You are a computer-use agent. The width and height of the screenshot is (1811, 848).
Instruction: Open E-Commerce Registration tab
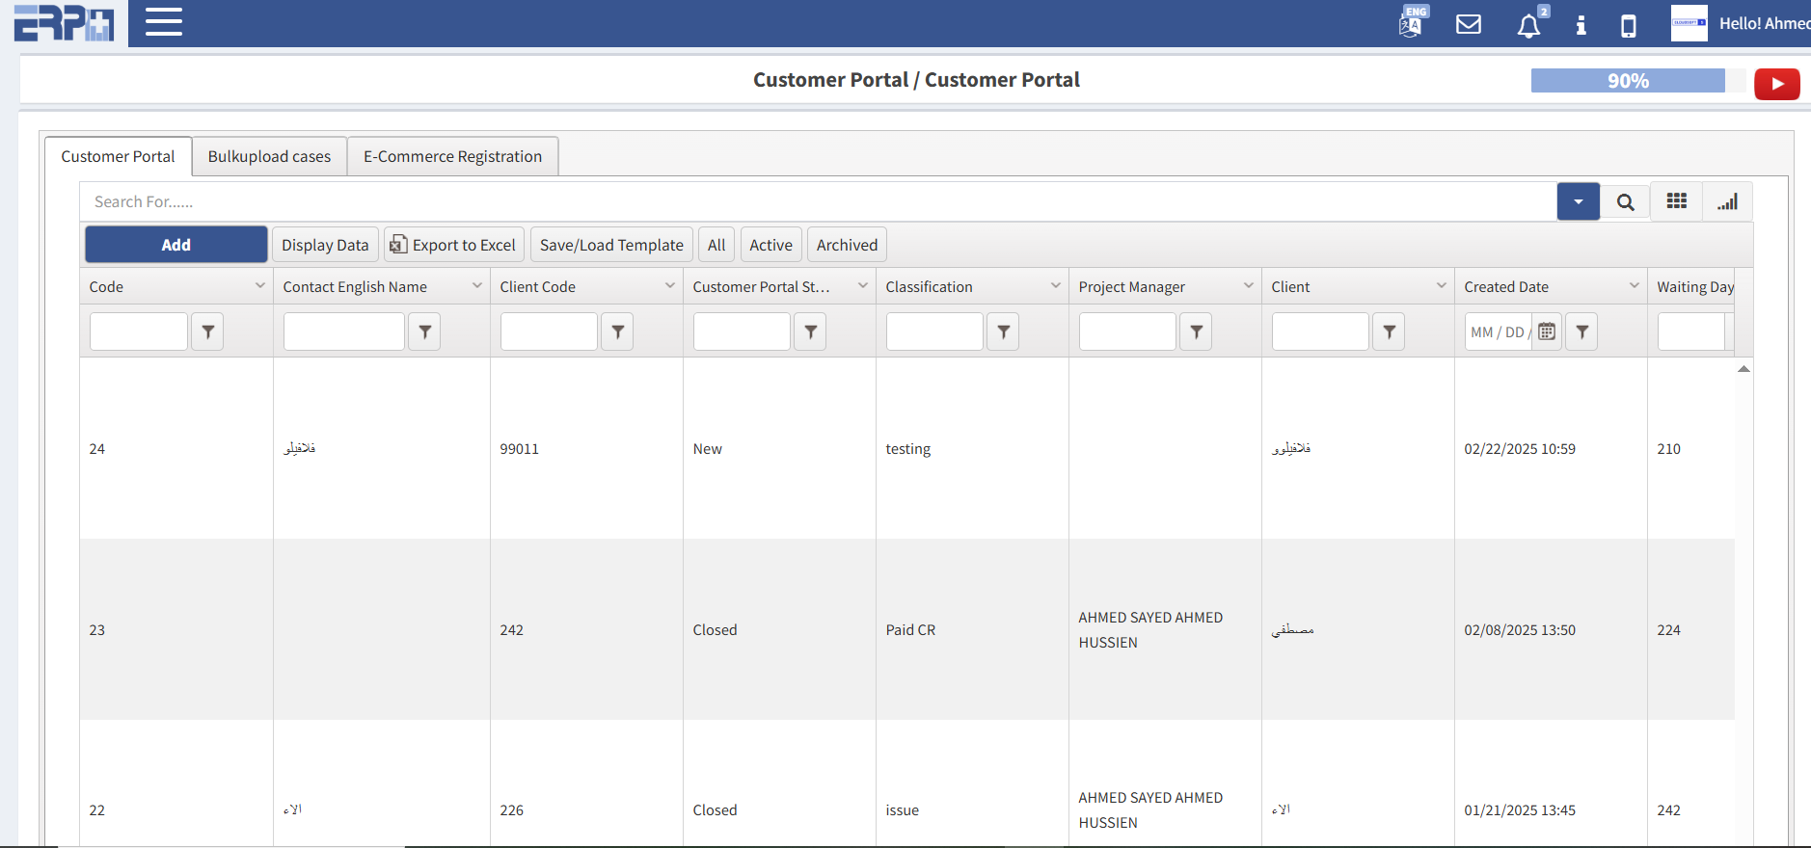[x=452, y=156]
